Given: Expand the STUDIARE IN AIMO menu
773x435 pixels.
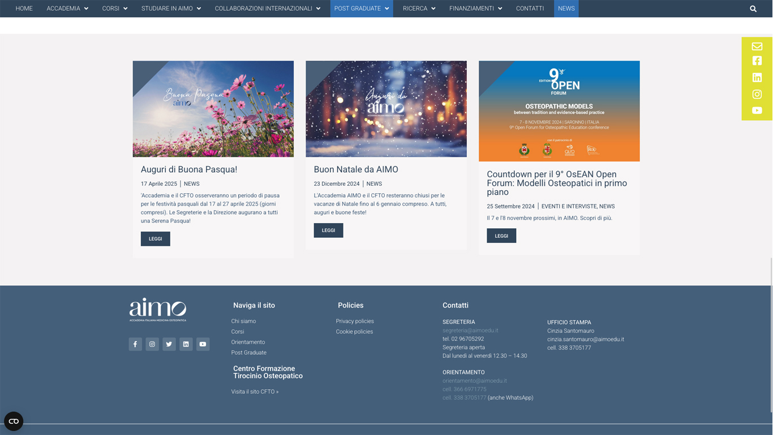Looking at the screenshot, I should pyautogui.click(x=171, y=8).
